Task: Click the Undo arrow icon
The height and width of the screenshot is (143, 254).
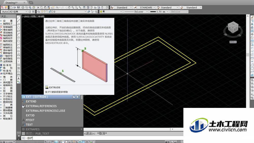Action: click(57, 7)
